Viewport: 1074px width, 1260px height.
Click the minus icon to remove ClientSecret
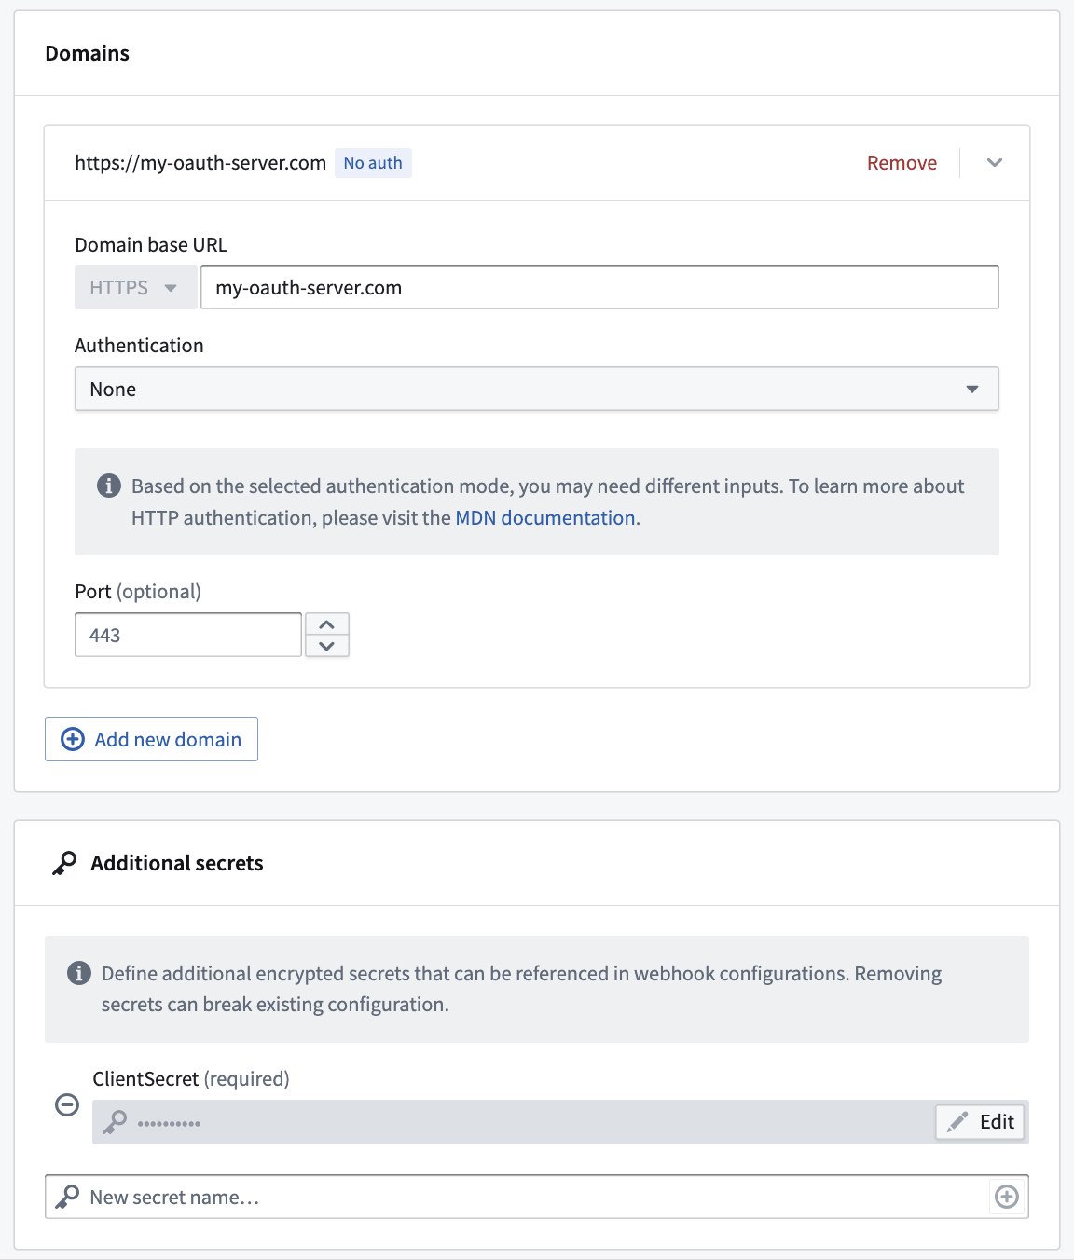tap(67, 1105)
